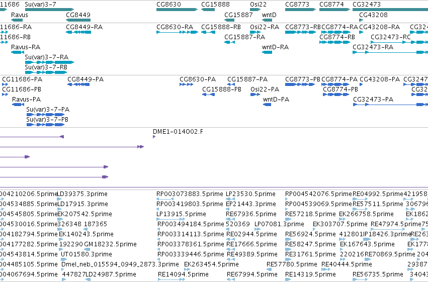Select protein CG8449-PA
This screenshot has height=282, width=428.
coord(85,79)
